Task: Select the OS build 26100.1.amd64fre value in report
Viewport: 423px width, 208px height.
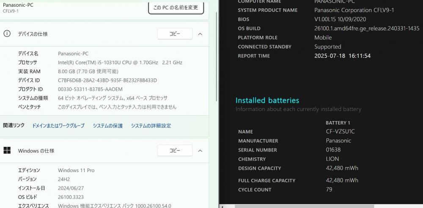Action: (x=367, y=28)
